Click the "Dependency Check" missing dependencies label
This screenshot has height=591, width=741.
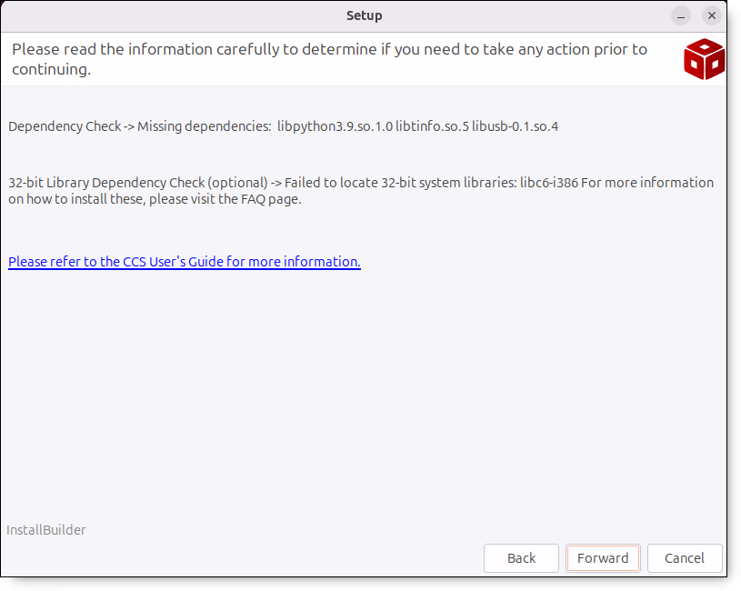(65, 126)
